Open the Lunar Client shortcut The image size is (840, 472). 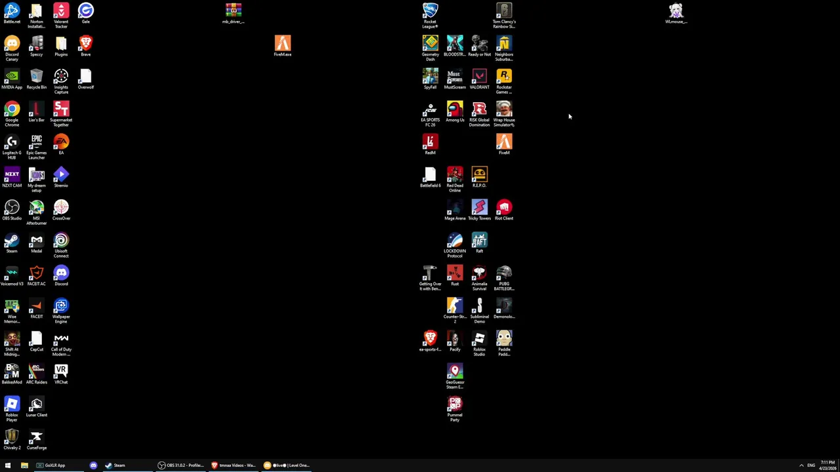pyautogui.click(x=36, y=407)
